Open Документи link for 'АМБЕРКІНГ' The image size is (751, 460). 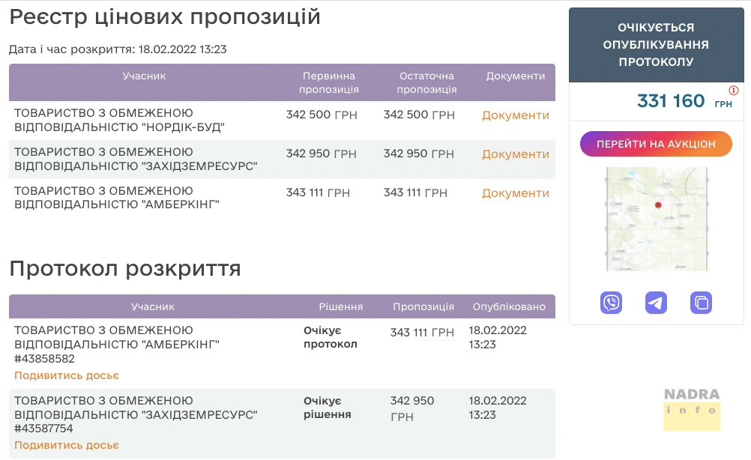click(515, 193)
